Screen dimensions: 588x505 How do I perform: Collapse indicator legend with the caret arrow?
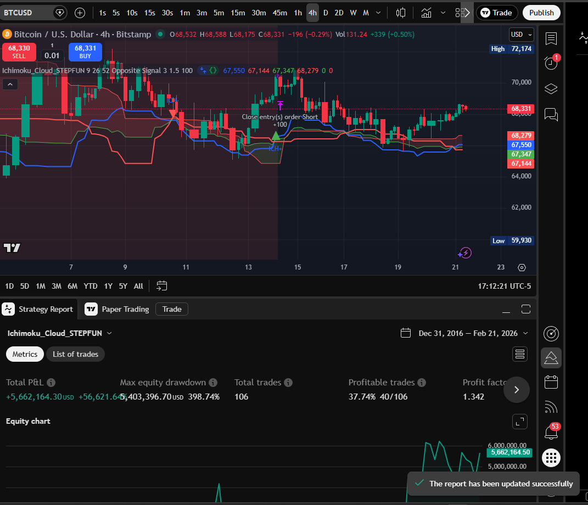point(9,83)
